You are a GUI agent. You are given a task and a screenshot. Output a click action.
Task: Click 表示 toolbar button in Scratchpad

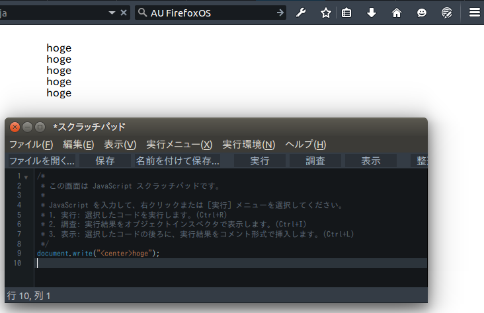371,160
